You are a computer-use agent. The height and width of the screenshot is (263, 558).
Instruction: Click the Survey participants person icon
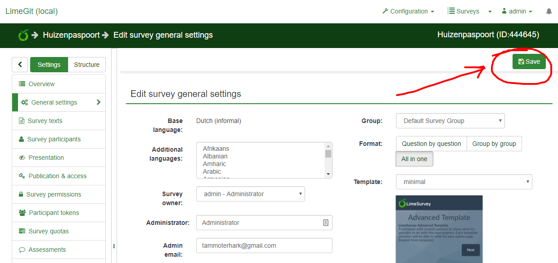pos(21,139)
